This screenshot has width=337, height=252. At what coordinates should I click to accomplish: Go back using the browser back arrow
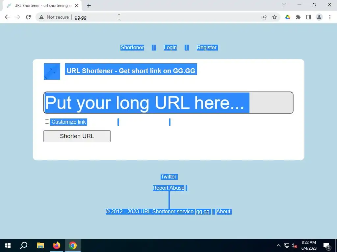[7, 17]
